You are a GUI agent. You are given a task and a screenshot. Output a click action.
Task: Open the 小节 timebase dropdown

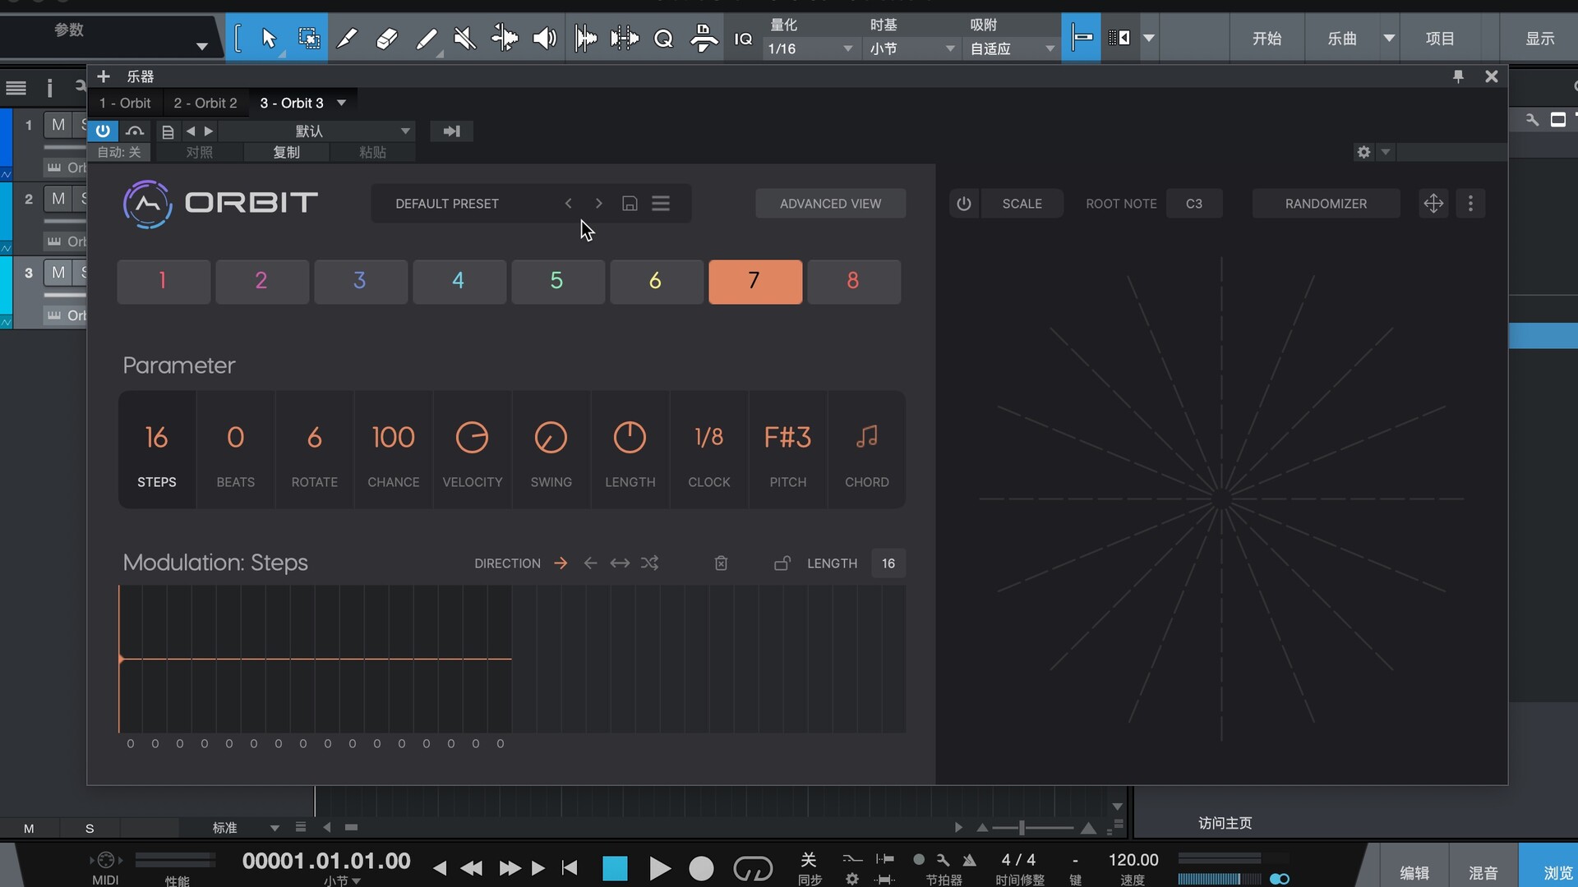[x=911, y=49]
